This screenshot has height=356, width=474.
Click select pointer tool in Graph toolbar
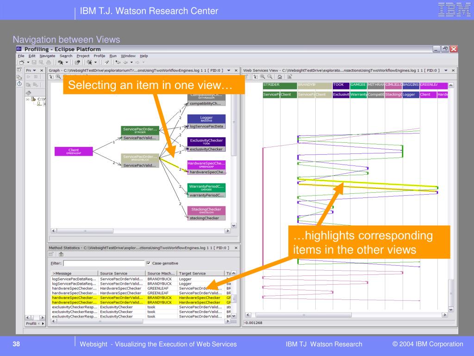coord(52,77)
